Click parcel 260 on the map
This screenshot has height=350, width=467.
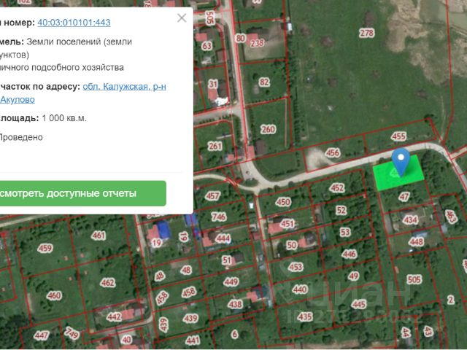click(268, 130)
